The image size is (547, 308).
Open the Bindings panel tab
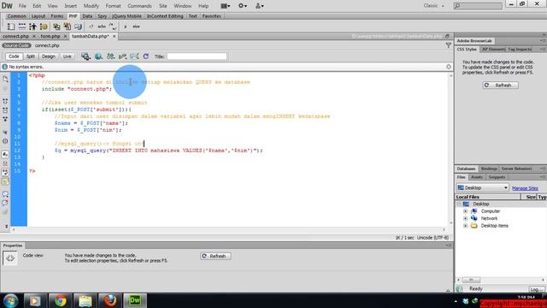click(x=489, y=169)
